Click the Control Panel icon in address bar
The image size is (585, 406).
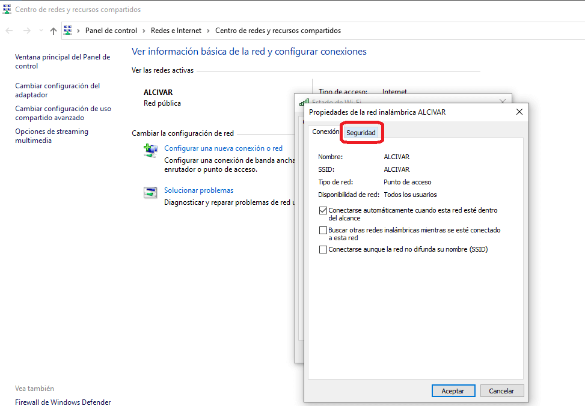68,31
